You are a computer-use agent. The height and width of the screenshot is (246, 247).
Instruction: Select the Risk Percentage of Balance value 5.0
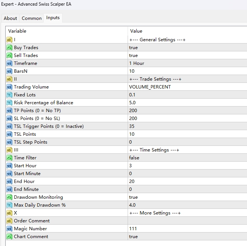click(x=132, y=103)
